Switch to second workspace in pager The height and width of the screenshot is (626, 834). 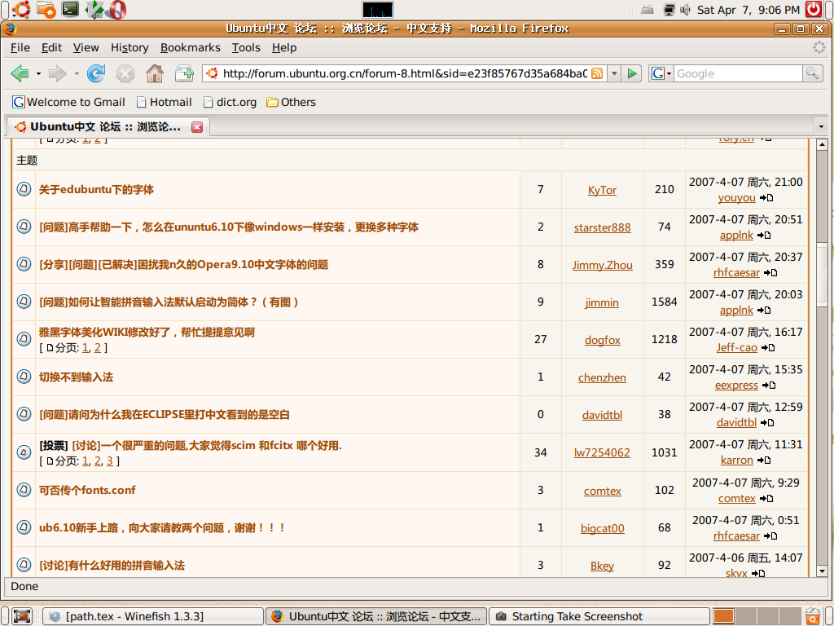pyautogui.click(x=746, y=616)
